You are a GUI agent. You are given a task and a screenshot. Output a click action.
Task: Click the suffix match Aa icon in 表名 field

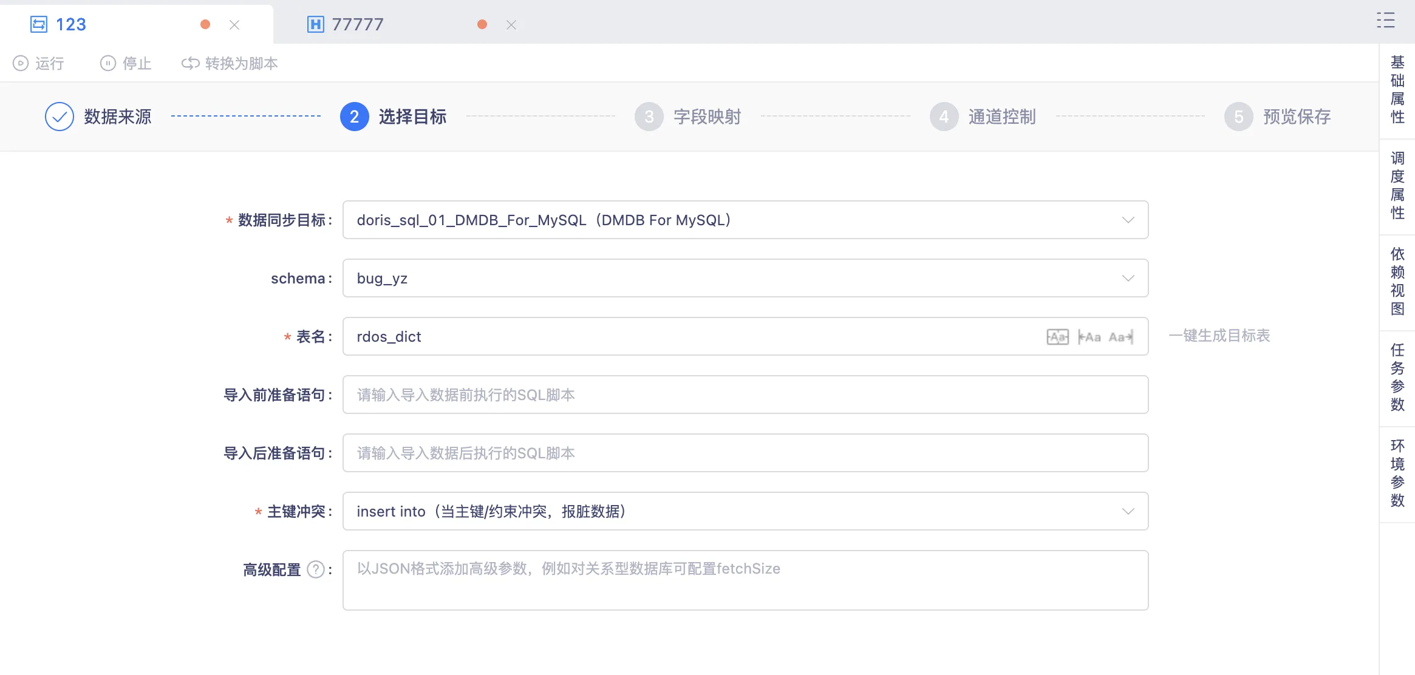[1121, 337]
